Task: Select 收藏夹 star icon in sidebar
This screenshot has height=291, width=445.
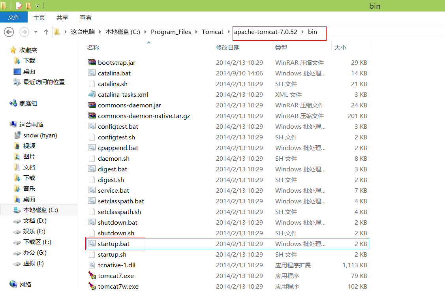Action: (13, 50)
